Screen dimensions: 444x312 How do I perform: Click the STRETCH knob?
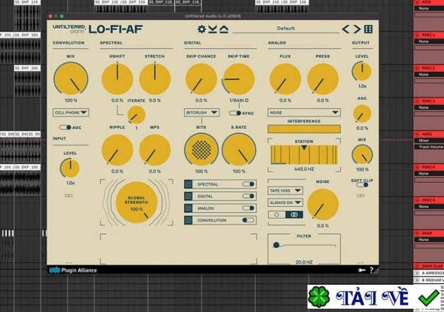(155, 79)
